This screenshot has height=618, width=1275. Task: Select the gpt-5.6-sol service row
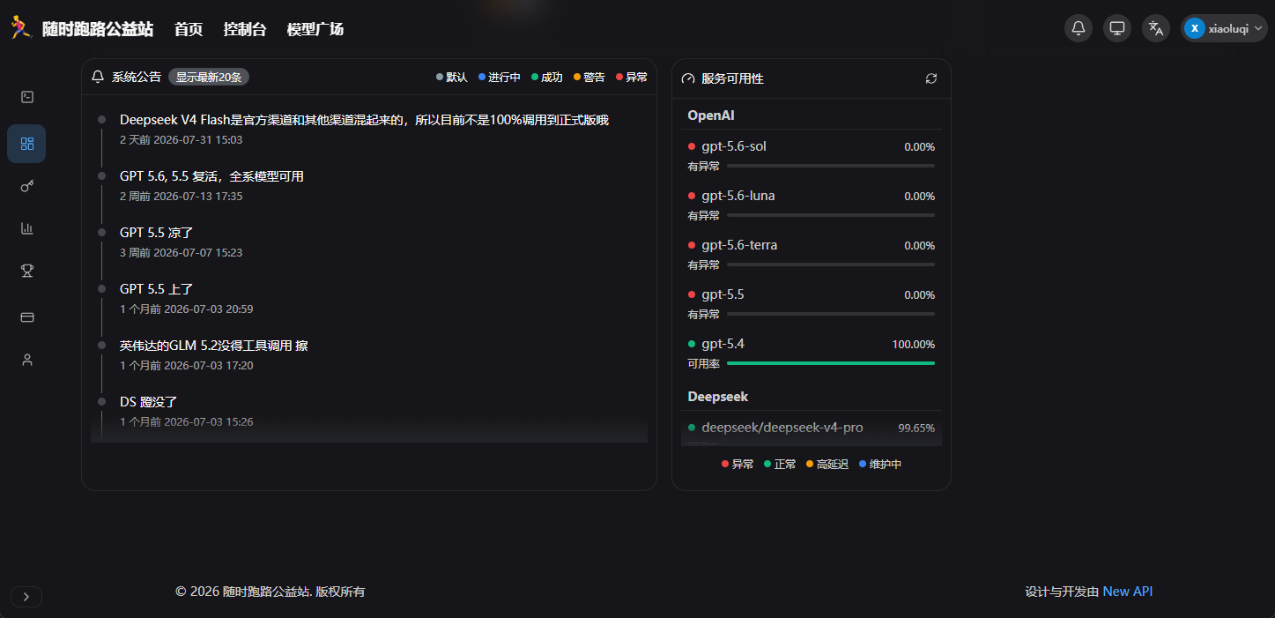click(x=812, y=155)
